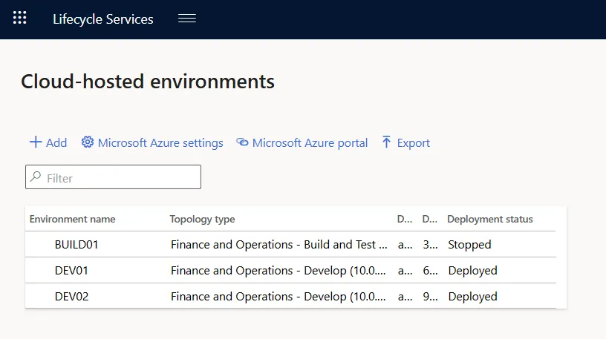This screenshot has width=606, height=339.
Task: Select the DEV02 environment row
Action: pos(290,296)
